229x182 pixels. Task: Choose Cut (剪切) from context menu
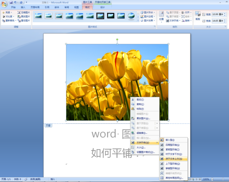[x=140, y=99]
